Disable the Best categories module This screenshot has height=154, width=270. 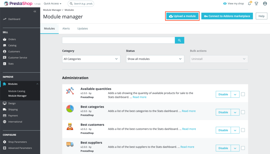click(x=223, y=112)
